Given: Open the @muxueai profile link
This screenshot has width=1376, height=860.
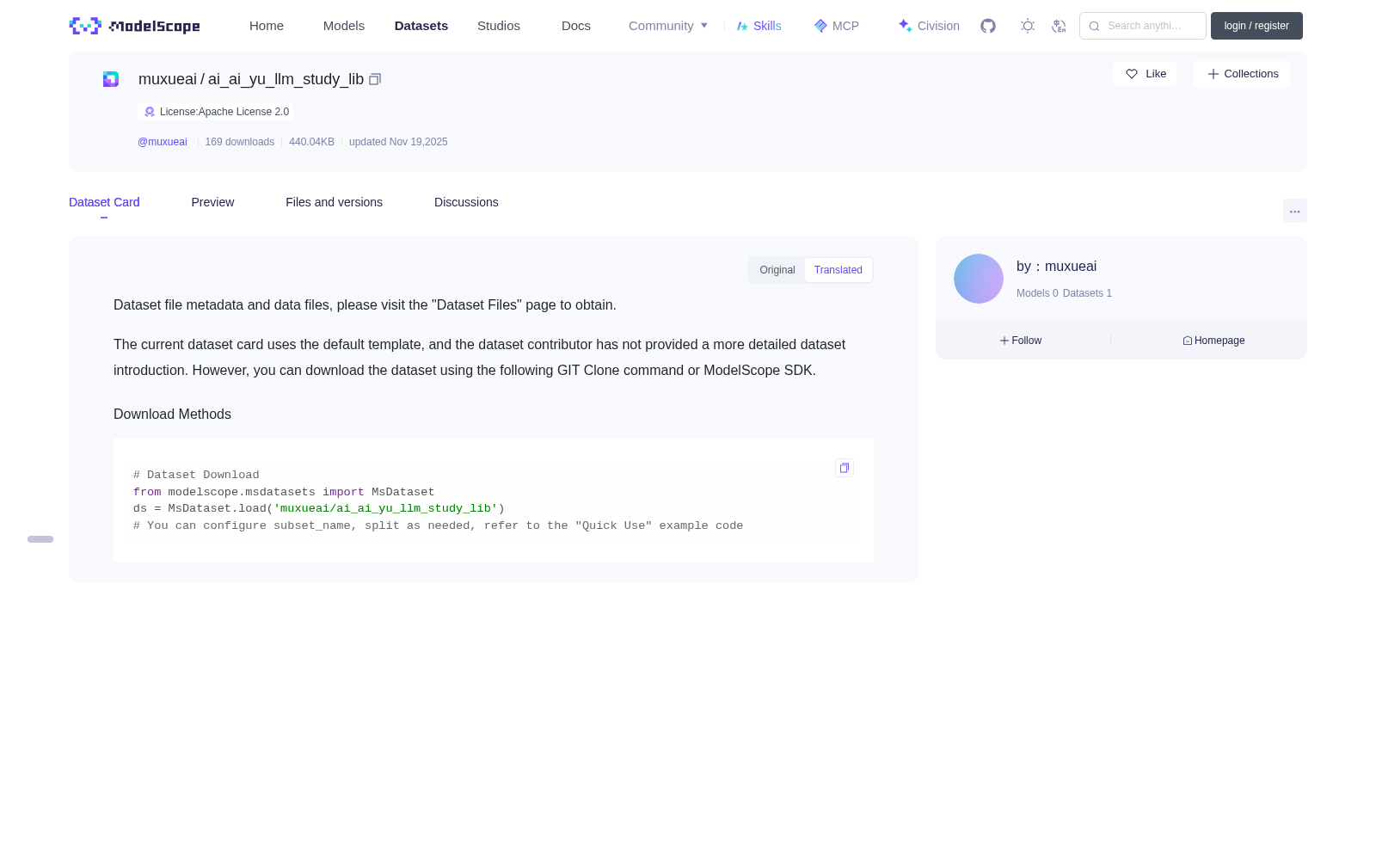Looking at the screenshot, I should (163, 142).
